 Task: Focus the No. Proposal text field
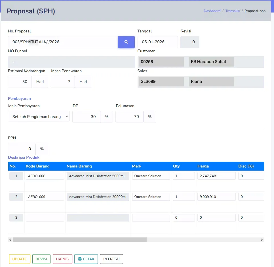click(63, 42)
